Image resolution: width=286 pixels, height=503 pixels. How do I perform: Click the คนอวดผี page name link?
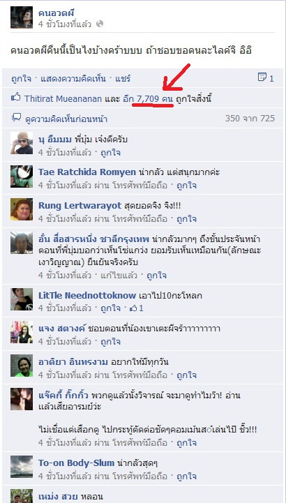[57, 13]
